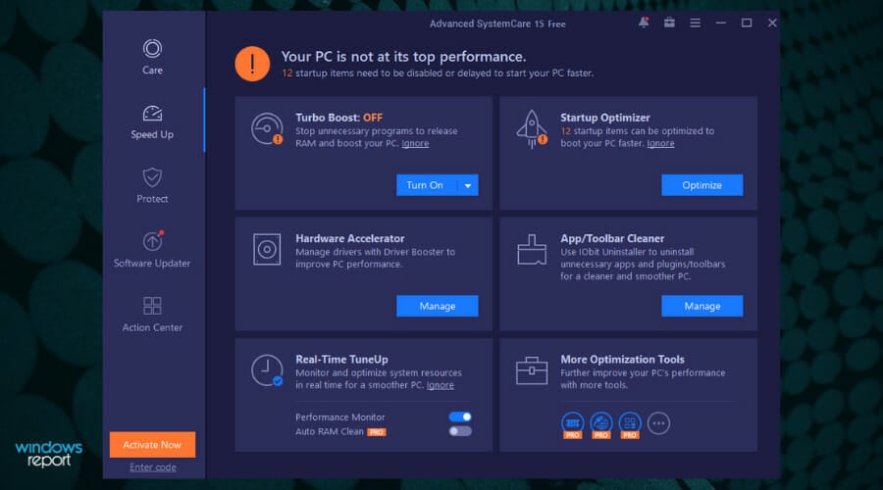Click the PRO badge beside Auto RAM Clean
The image size is (883, 490).
pos(376,432)
